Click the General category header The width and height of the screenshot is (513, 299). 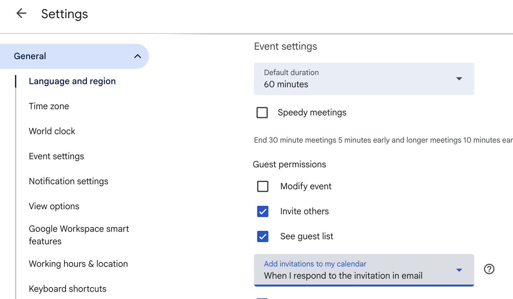30,56
